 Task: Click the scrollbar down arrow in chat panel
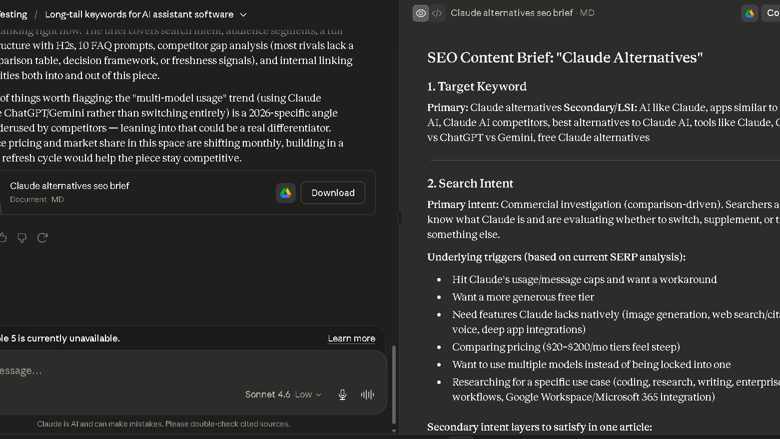click(394, 430)
